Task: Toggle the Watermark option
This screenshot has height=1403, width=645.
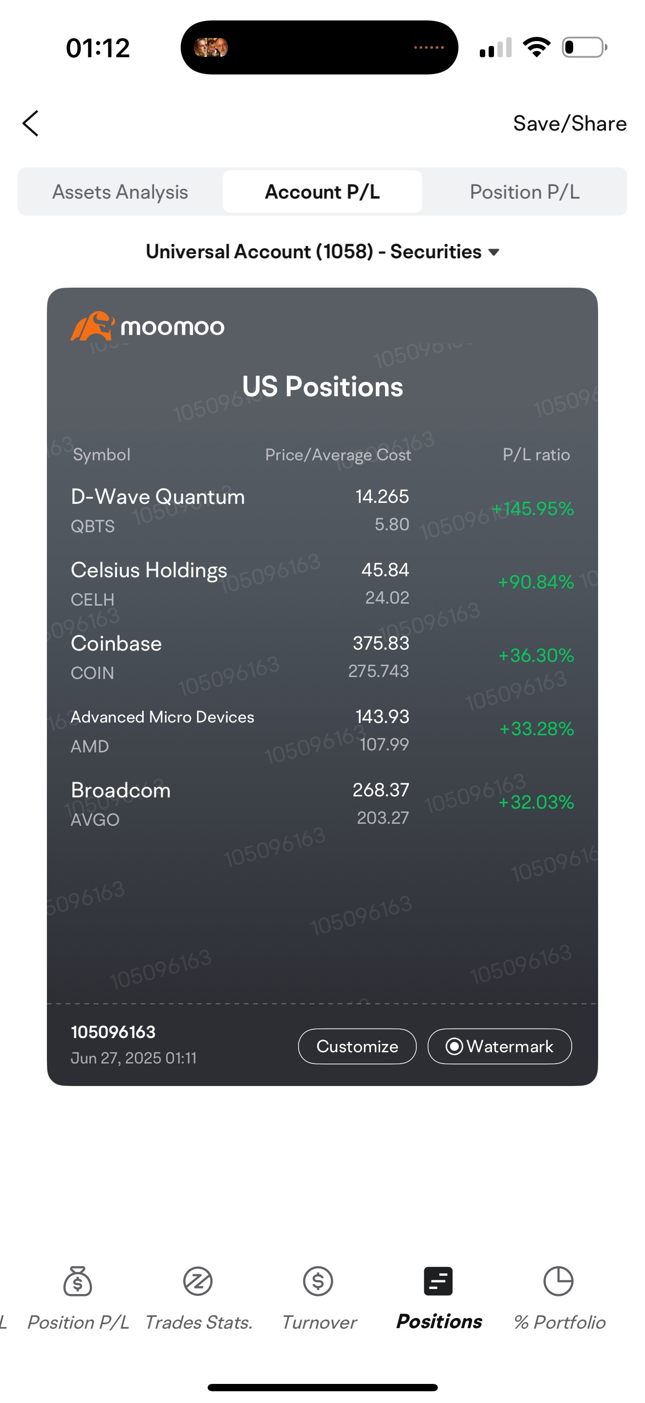Action: [x=499, y=1046]
